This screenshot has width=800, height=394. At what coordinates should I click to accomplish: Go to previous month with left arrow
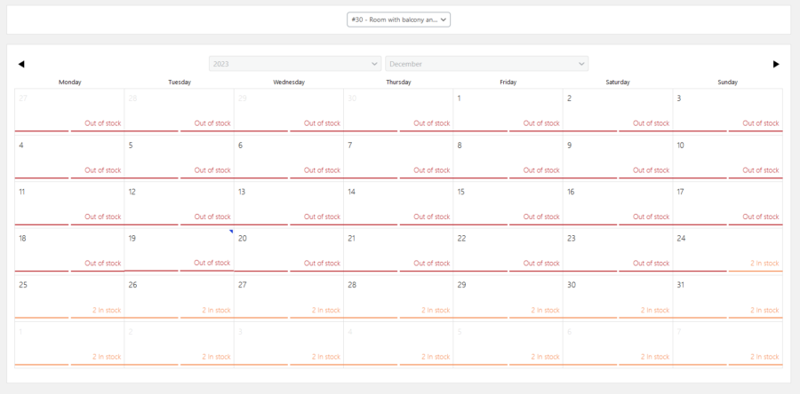(x=21, y=64)
